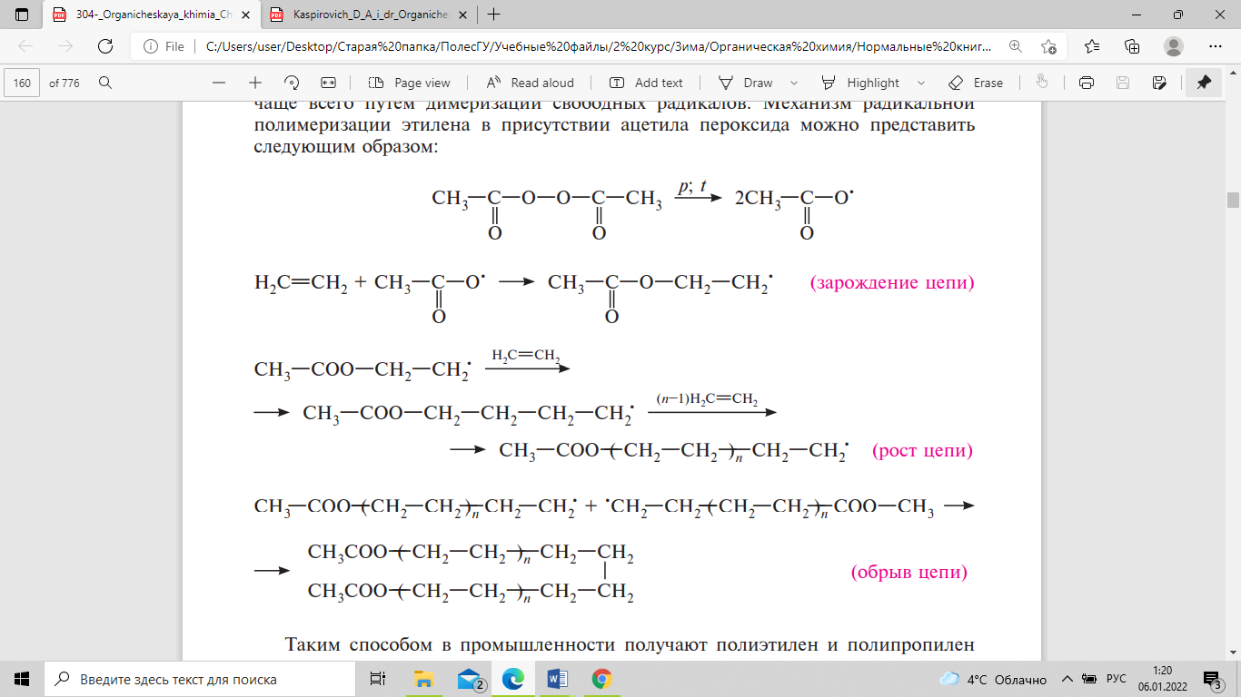
Task: Open Microsoft Word from taskbar
Action: (558, 679)
